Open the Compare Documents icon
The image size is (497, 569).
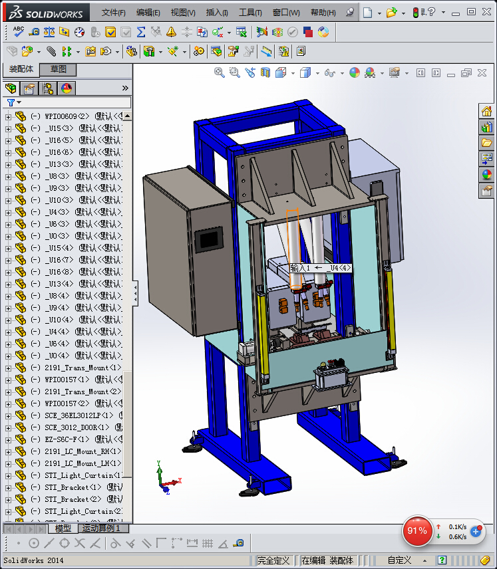pos(202,33)
